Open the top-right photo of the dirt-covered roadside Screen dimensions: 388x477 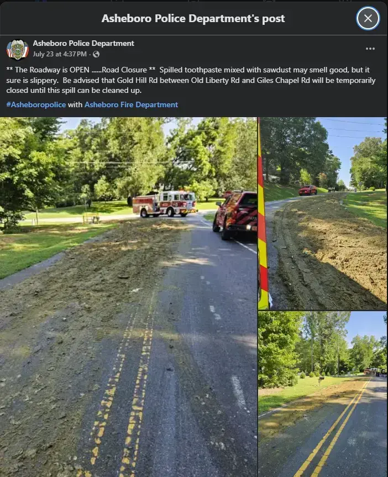pyautogui.click(x=323, y=213)
